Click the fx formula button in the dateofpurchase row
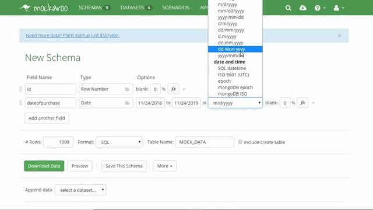373x210 pixels. coord(302,103)
